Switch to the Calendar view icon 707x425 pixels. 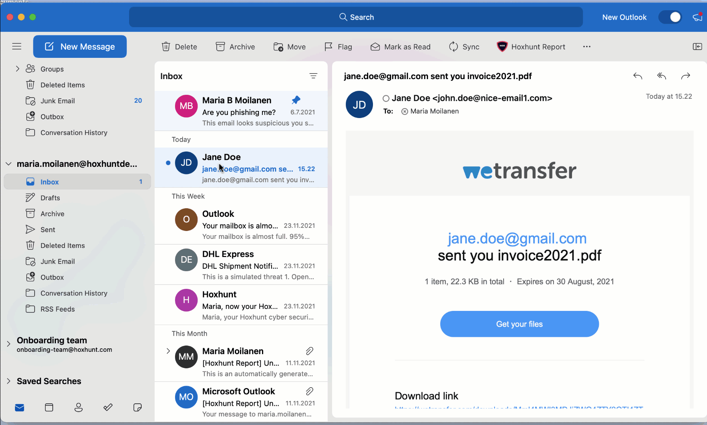(x=49, y=408)
